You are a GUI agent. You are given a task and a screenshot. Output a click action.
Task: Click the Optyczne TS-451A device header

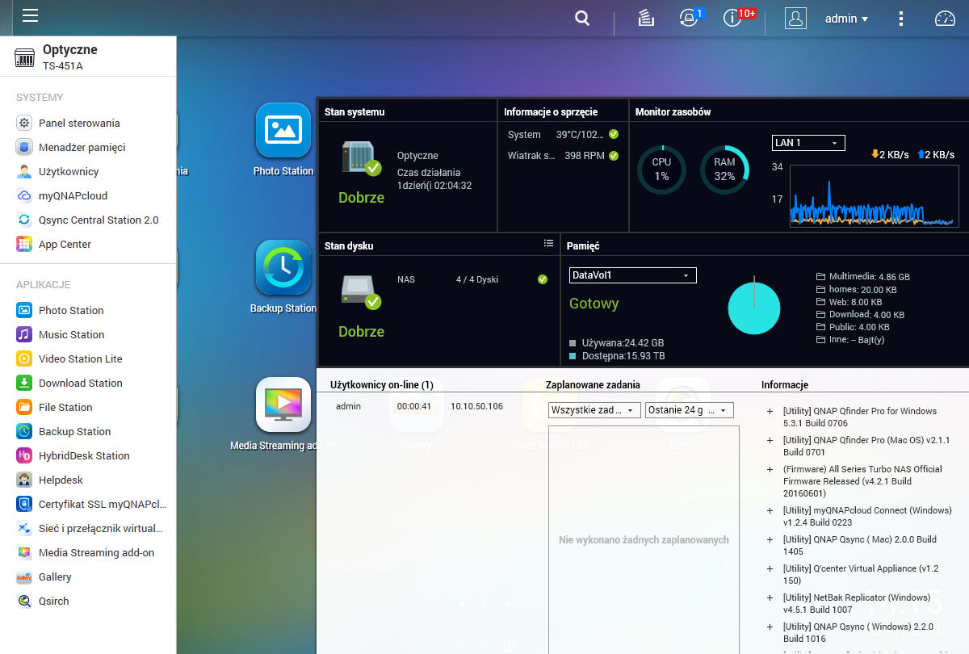pyautogui.click(x=88, y=57)
